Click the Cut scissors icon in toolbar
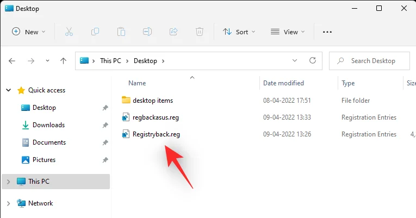416x218 pixels. click(x=69, y=32)
